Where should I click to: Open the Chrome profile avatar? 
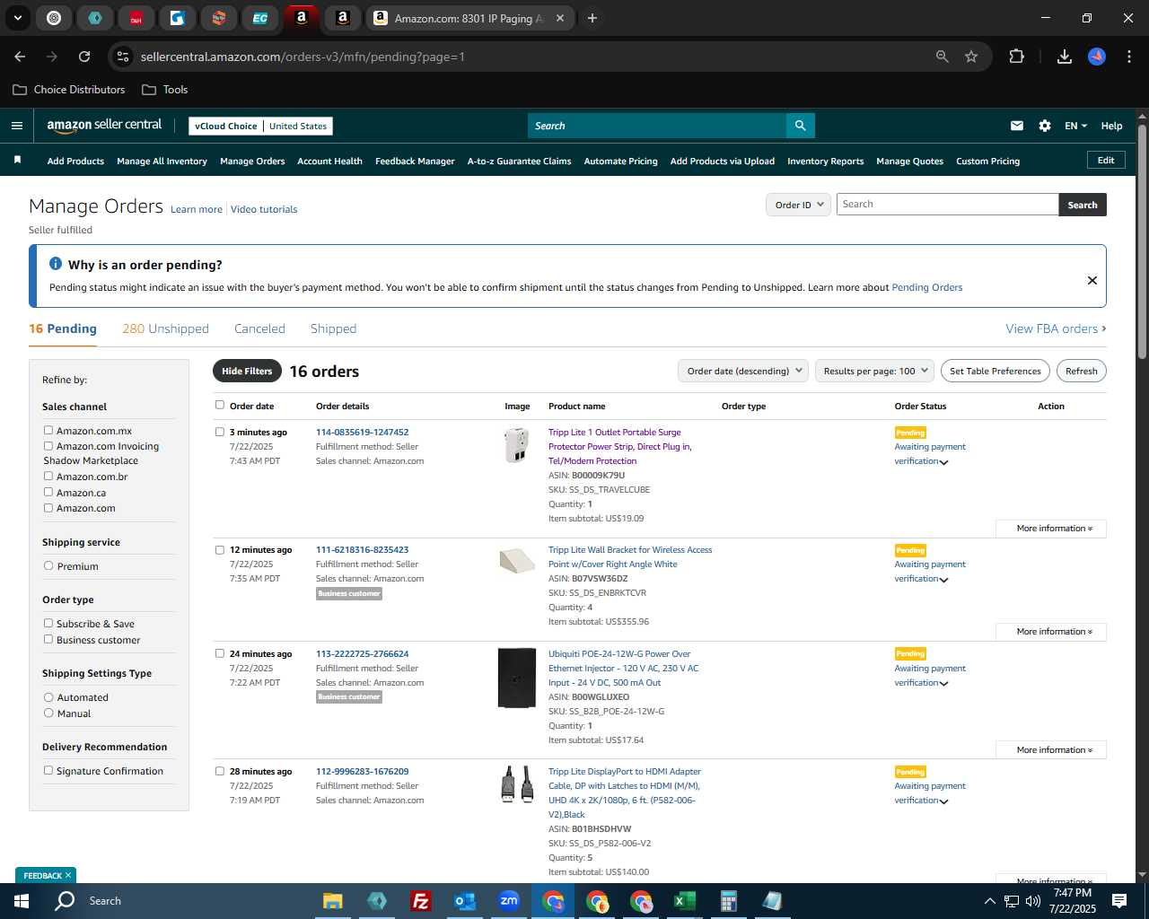(x=1097, y=57)
